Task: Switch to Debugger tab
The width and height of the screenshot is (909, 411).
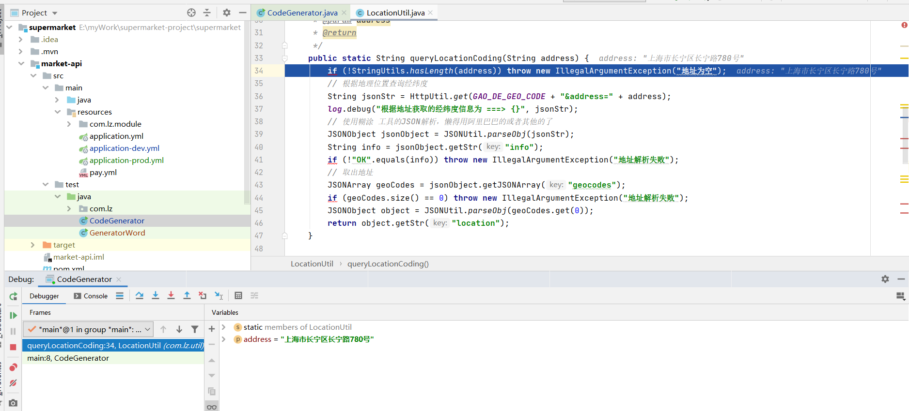Action: click(44, 296)
